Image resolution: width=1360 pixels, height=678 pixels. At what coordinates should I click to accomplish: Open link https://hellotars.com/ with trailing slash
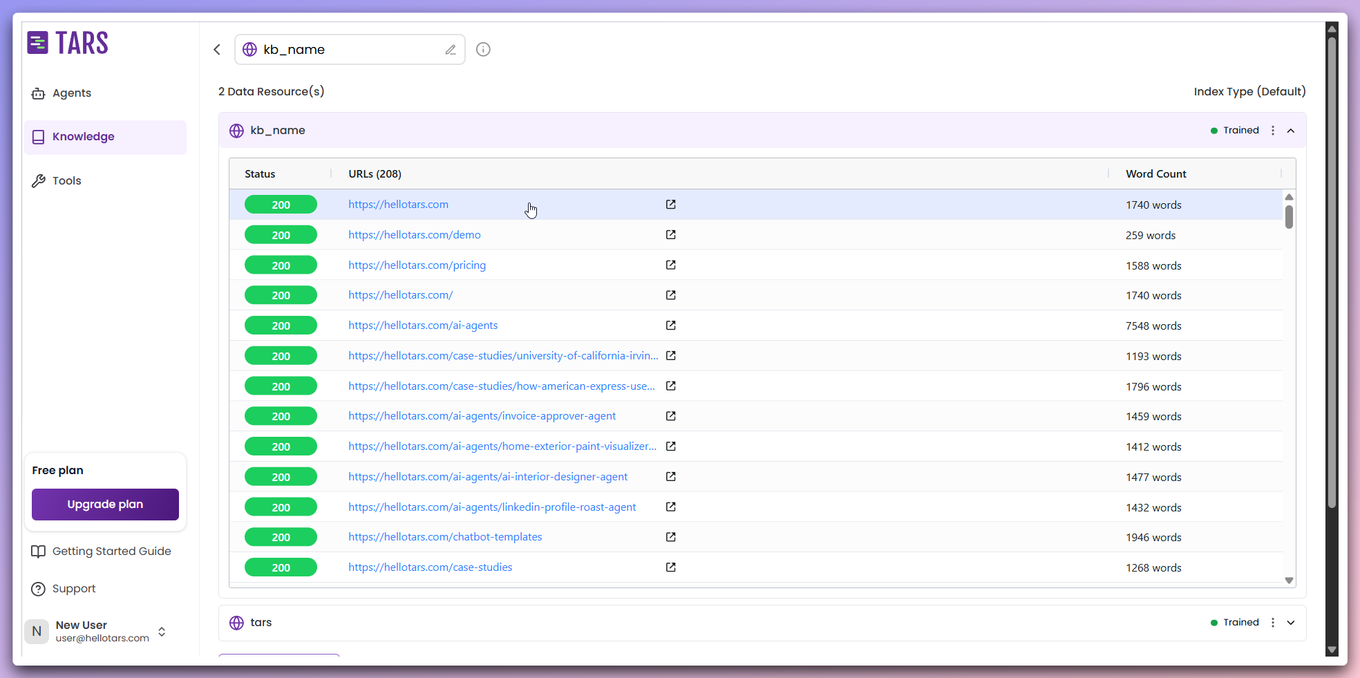click(400, 295)
